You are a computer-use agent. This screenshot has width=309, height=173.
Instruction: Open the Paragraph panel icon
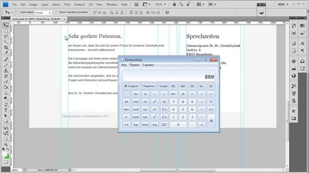click(302, 51)
